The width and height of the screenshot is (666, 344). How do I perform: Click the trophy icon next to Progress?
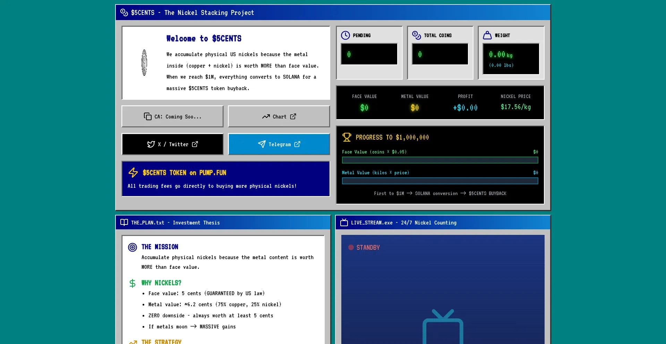pyautogui.click(x=347, y=137)
